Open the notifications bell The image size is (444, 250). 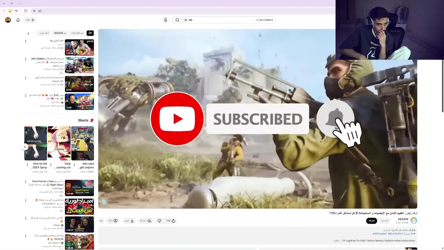[x=18, y=20]
